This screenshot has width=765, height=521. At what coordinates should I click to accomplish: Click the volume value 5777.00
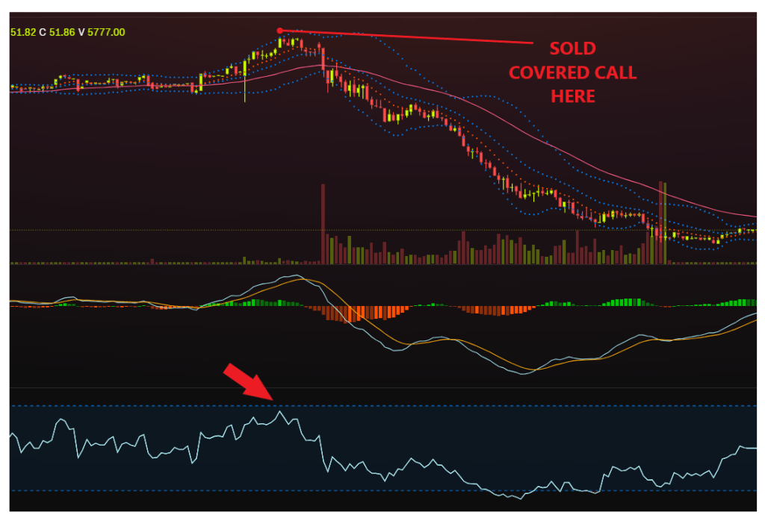[x=106, y=32]
